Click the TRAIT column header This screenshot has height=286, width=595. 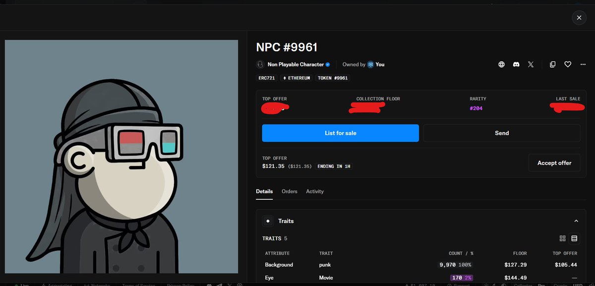click(326, 253)
